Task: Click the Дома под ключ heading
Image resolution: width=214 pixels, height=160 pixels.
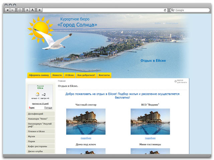Action: coord(86,144)
